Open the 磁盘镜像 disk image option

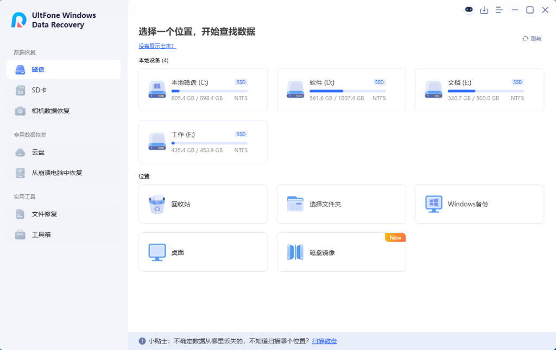tap(341, 252)
